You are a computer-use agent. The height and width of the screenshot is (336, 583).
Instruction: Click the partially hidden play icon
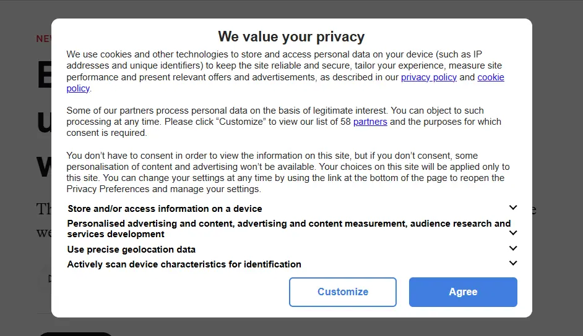click(50, 278)
